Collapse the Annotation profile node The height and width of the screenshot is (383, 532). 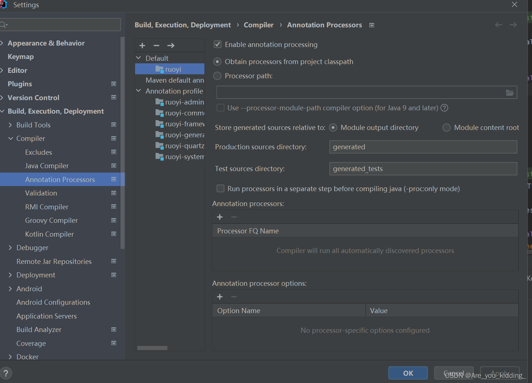[x=138, y=91]
